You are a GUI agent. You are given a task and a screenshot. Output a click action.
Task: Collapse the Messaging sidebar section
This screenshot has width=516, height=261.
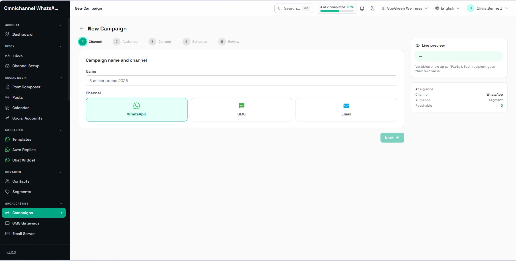coord(61,130)
